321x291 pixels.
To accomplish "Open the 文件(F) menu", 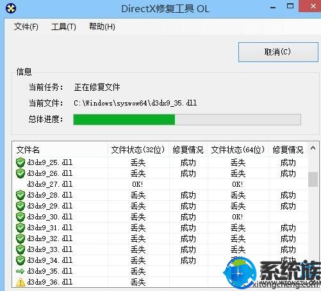I will point(26,27).
